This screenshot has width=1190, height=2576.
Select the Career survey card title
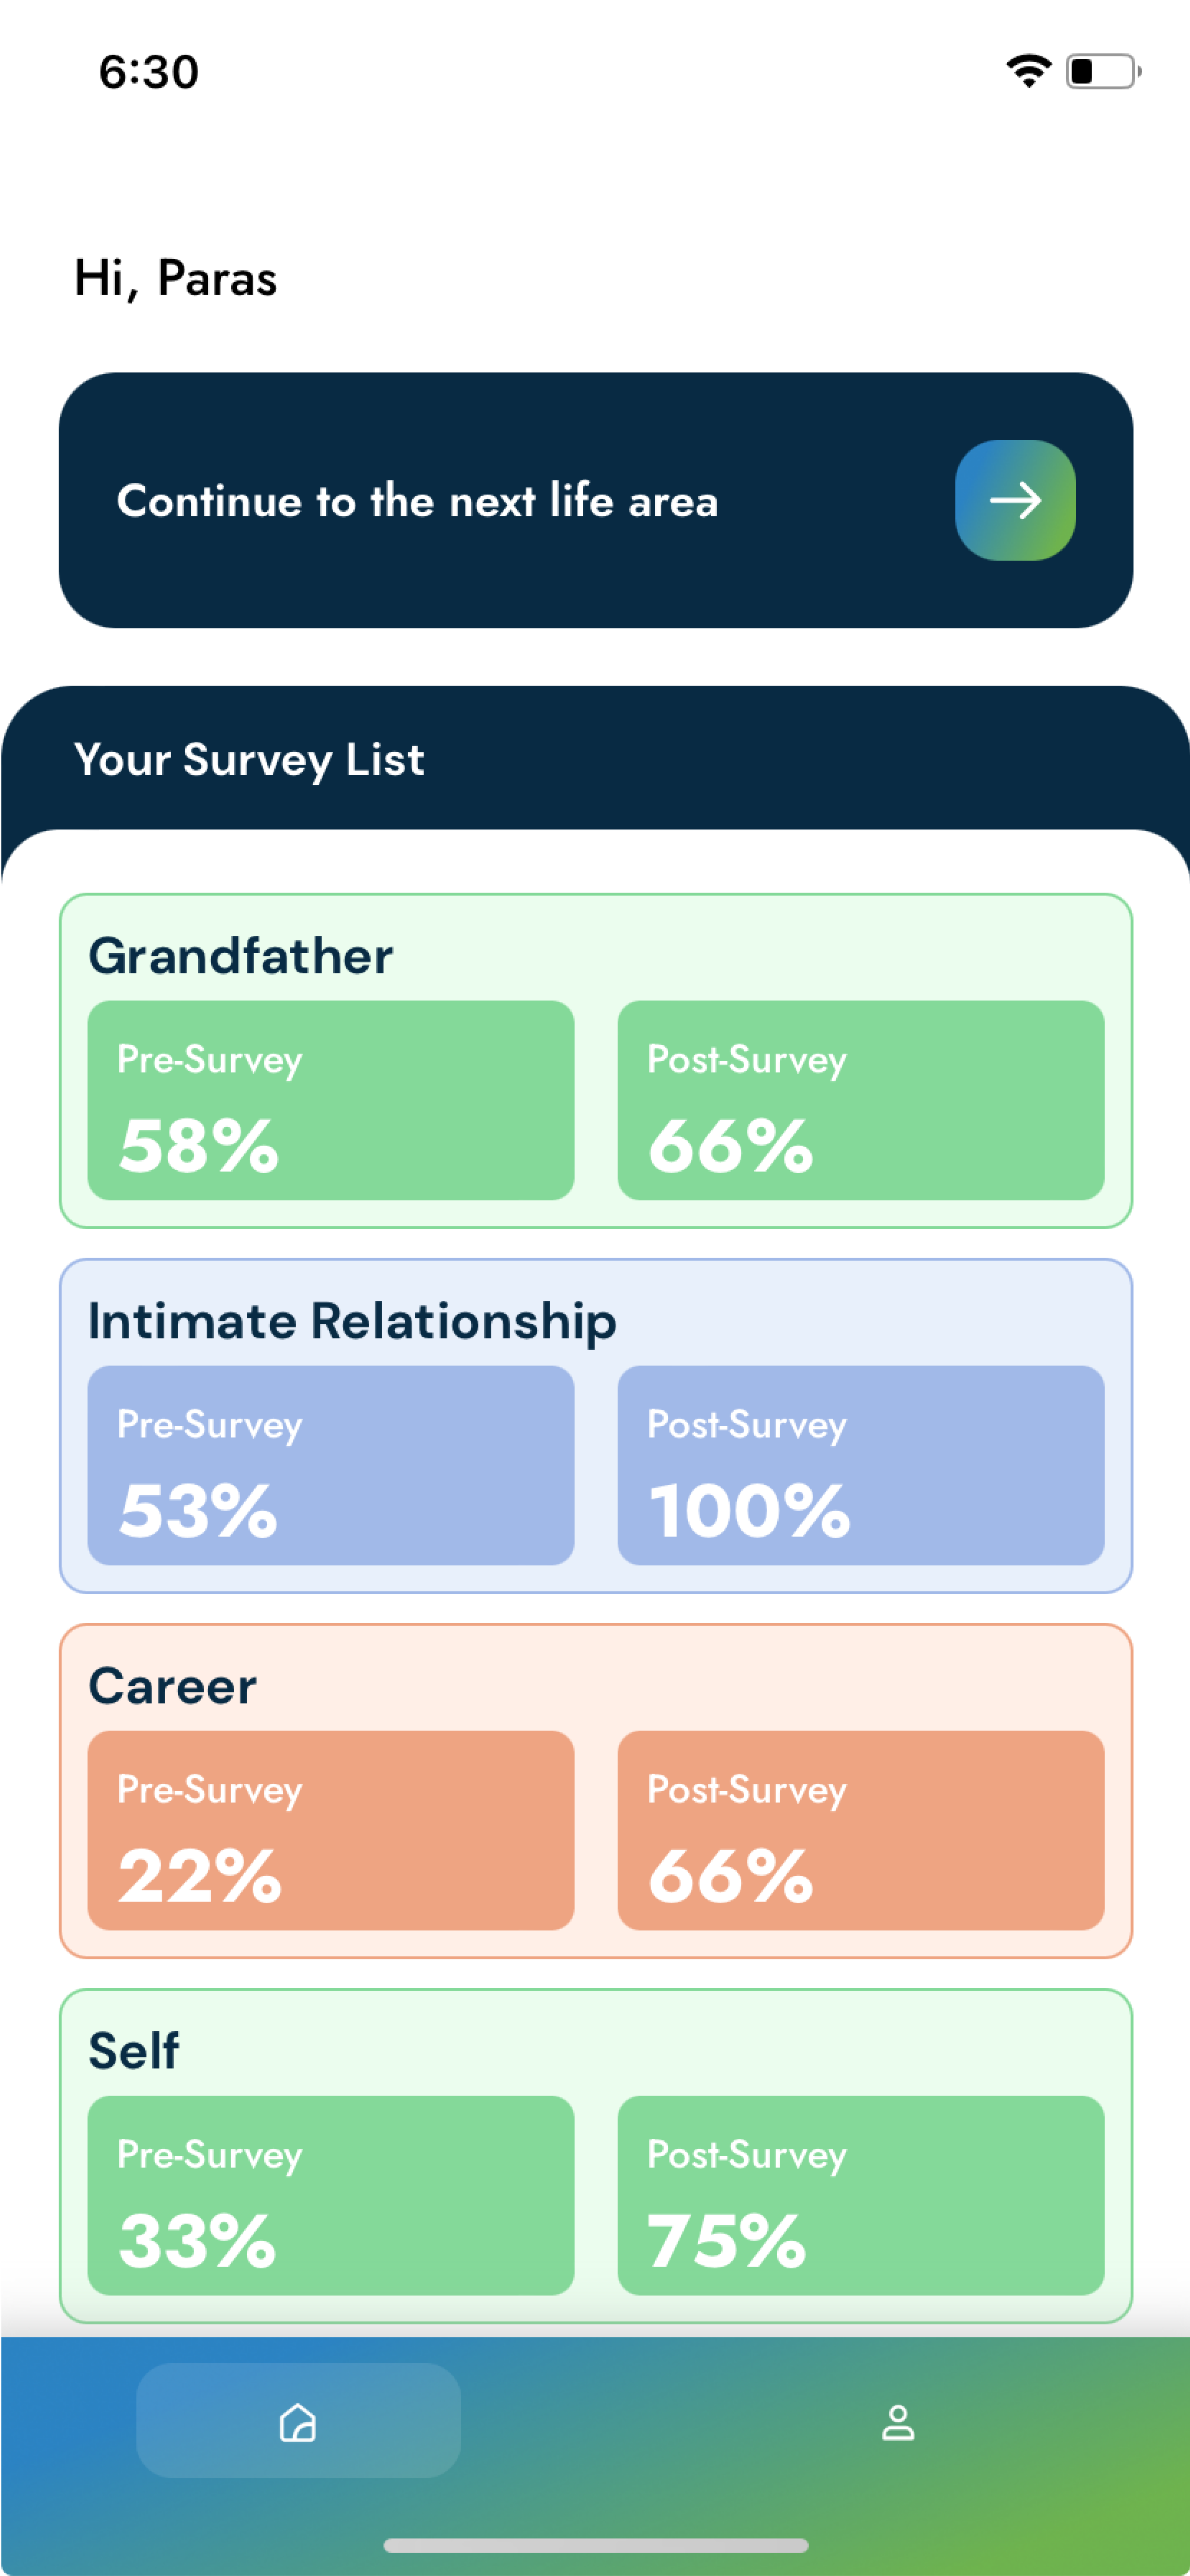click(172, 1686)
